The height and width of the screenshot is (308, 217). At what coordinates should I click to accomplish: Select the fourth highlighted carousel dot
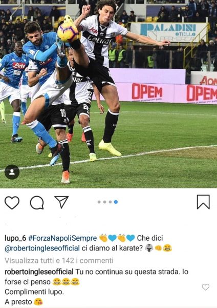[x=116, y=202]
